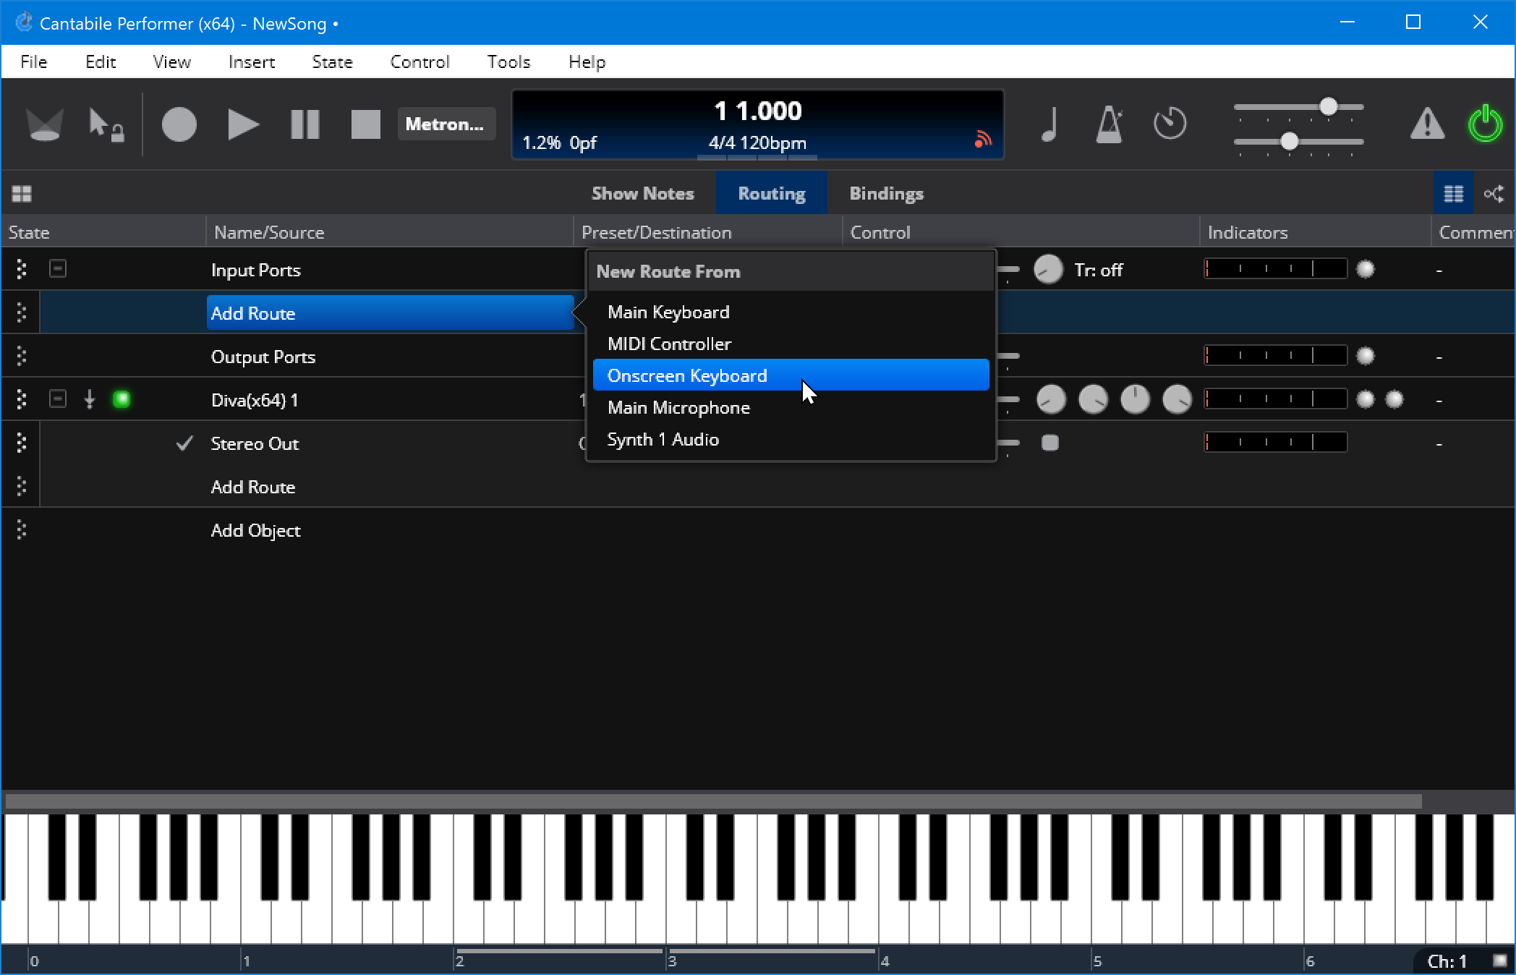
Task: Click the Input Ports gain knob
Action: (x=1048, y=270)
